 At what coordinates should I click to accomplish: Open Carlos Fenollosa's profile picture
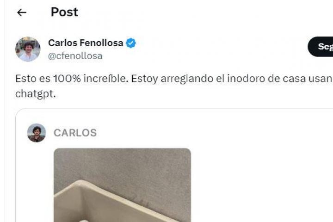click(x=28, y=49)
